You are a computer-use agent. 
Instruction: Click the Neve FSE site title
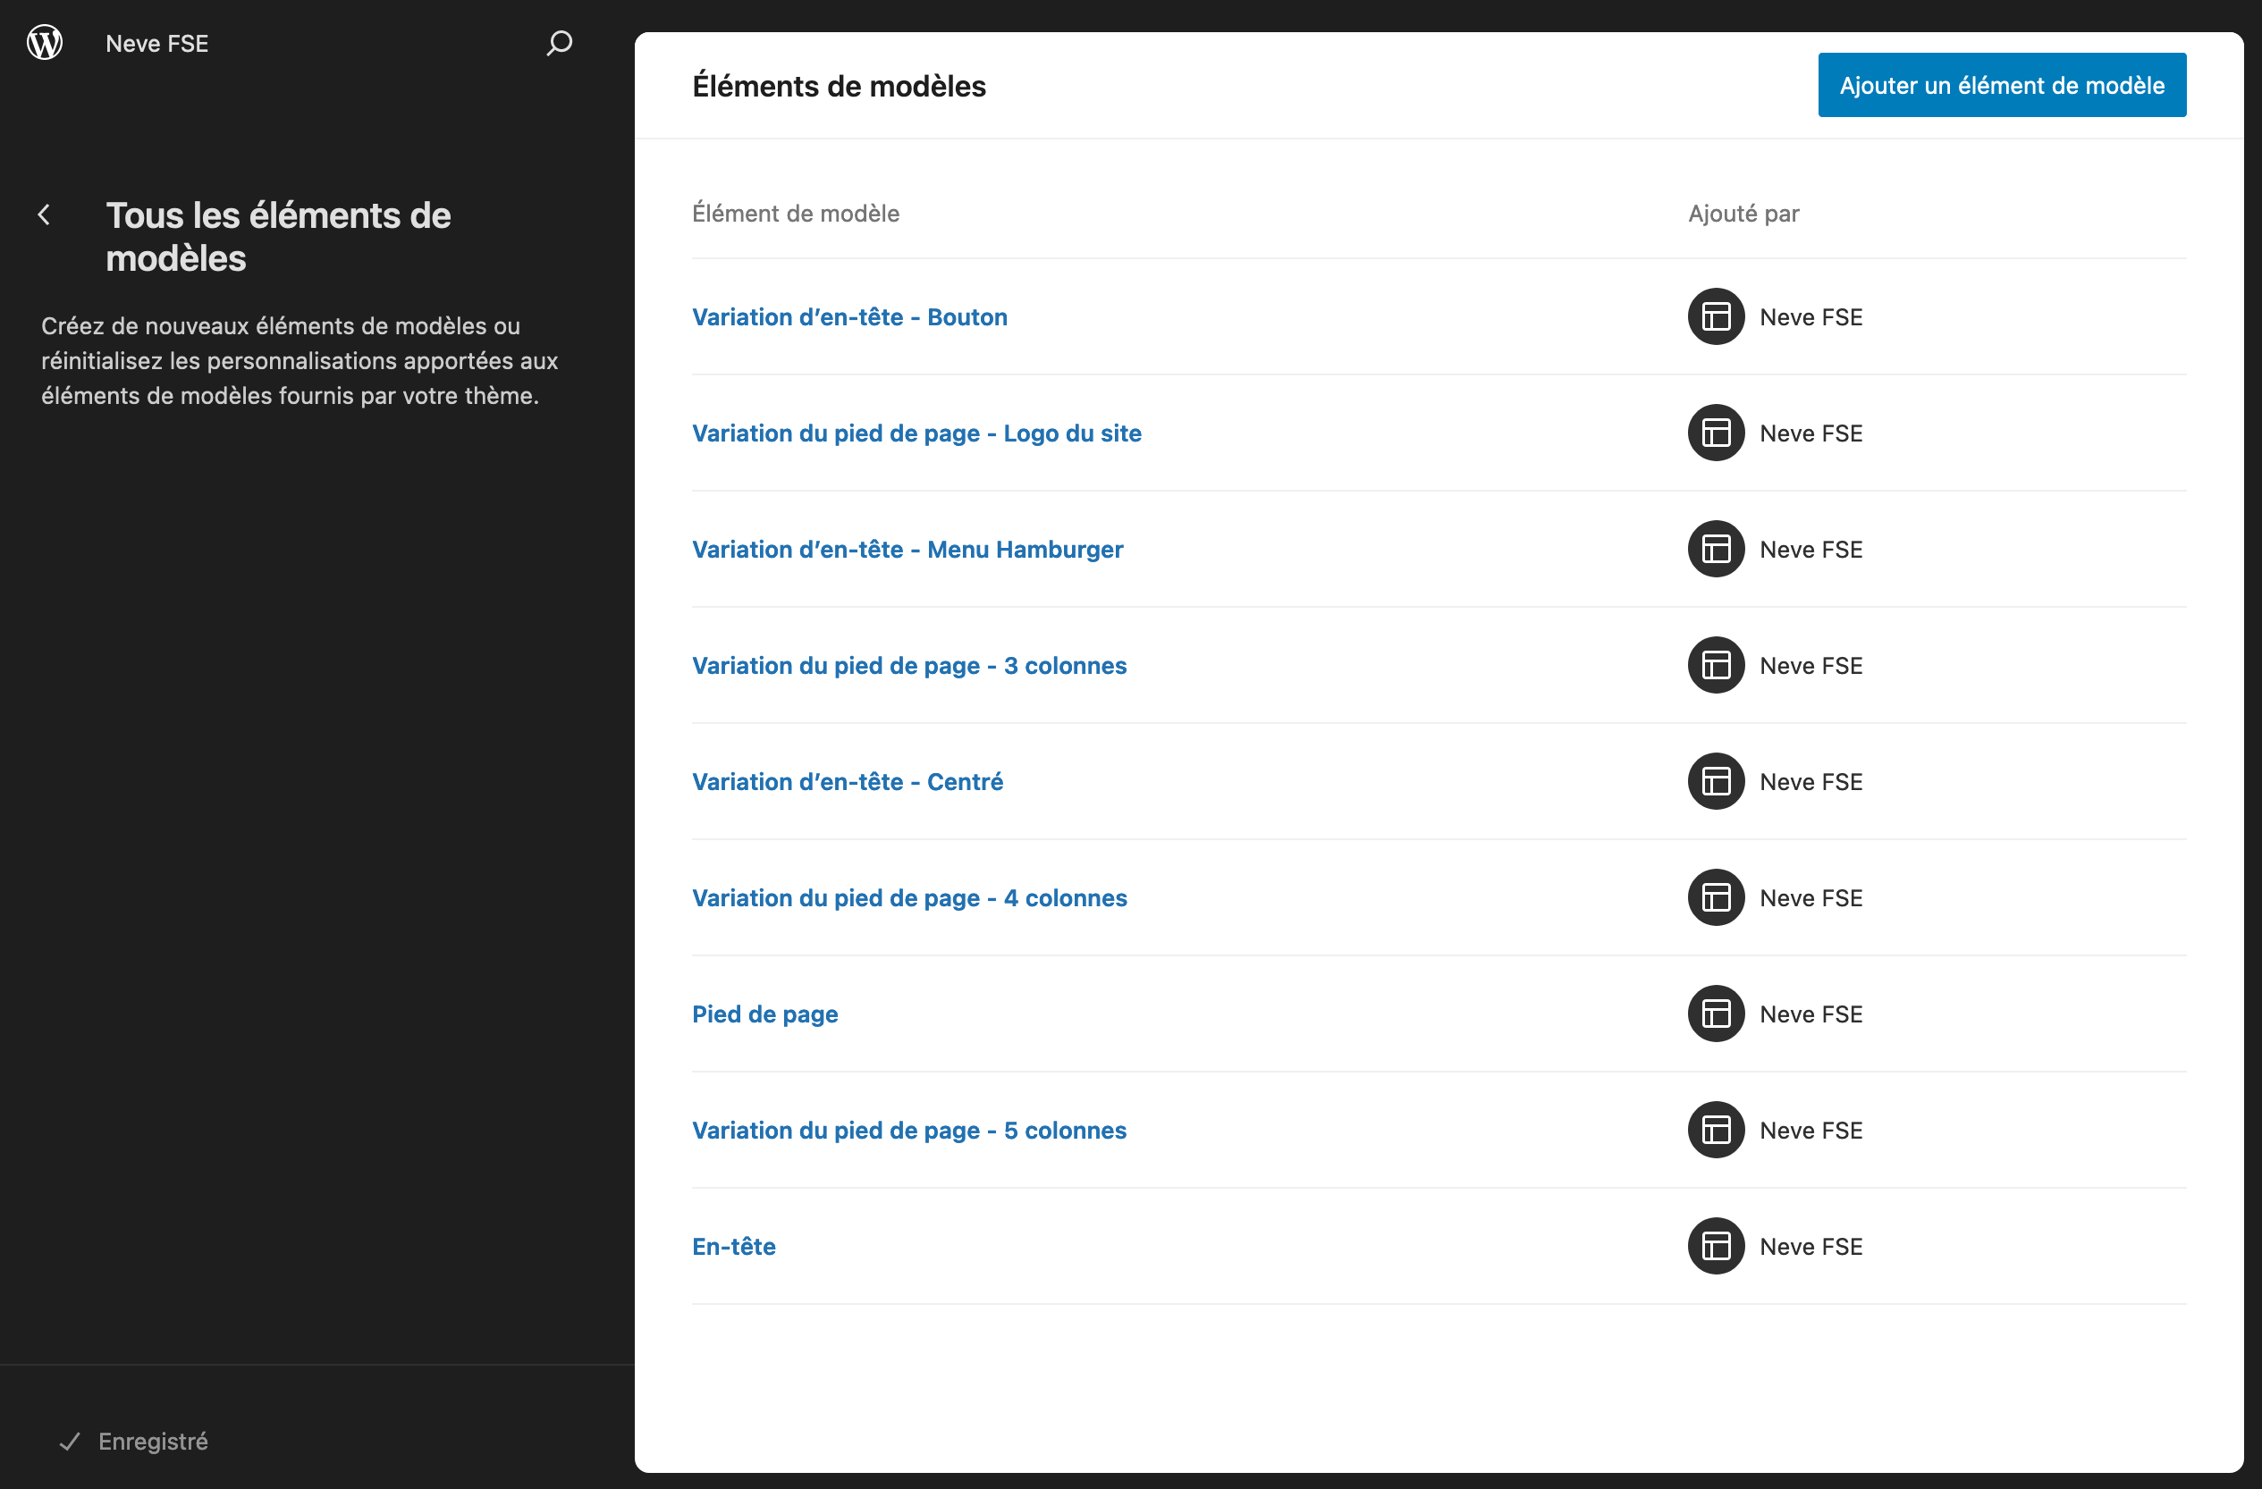pos(156,44)
